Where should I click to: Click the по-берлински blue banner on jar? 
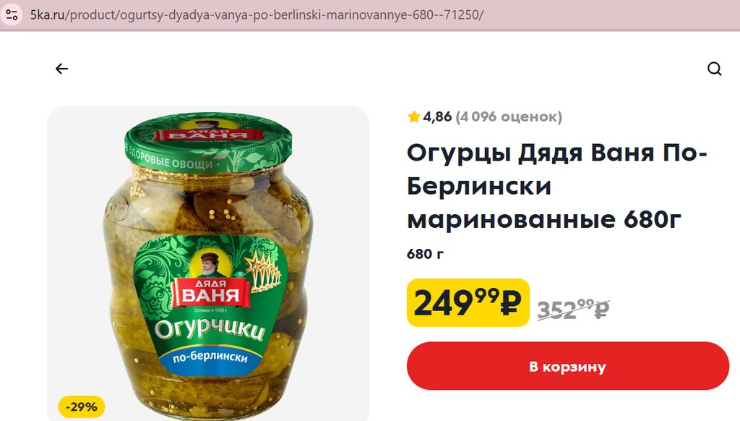(210, 357)
